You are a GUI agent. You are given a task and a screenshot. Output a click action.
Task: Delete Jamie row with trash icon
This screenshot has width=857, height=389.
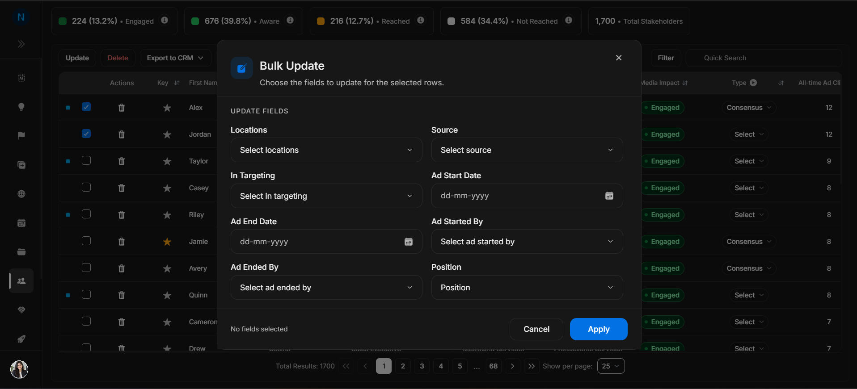click(122, 242)
